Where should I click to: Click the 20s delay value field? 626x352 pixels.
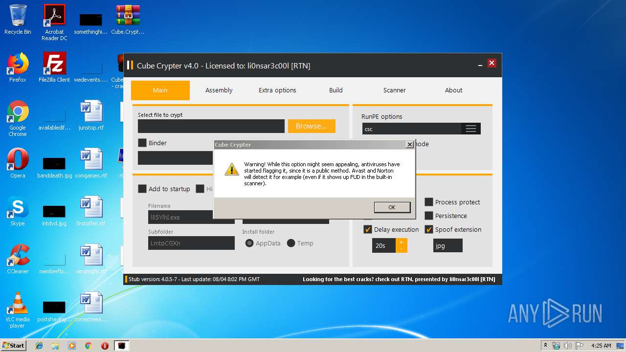[384, 245]
